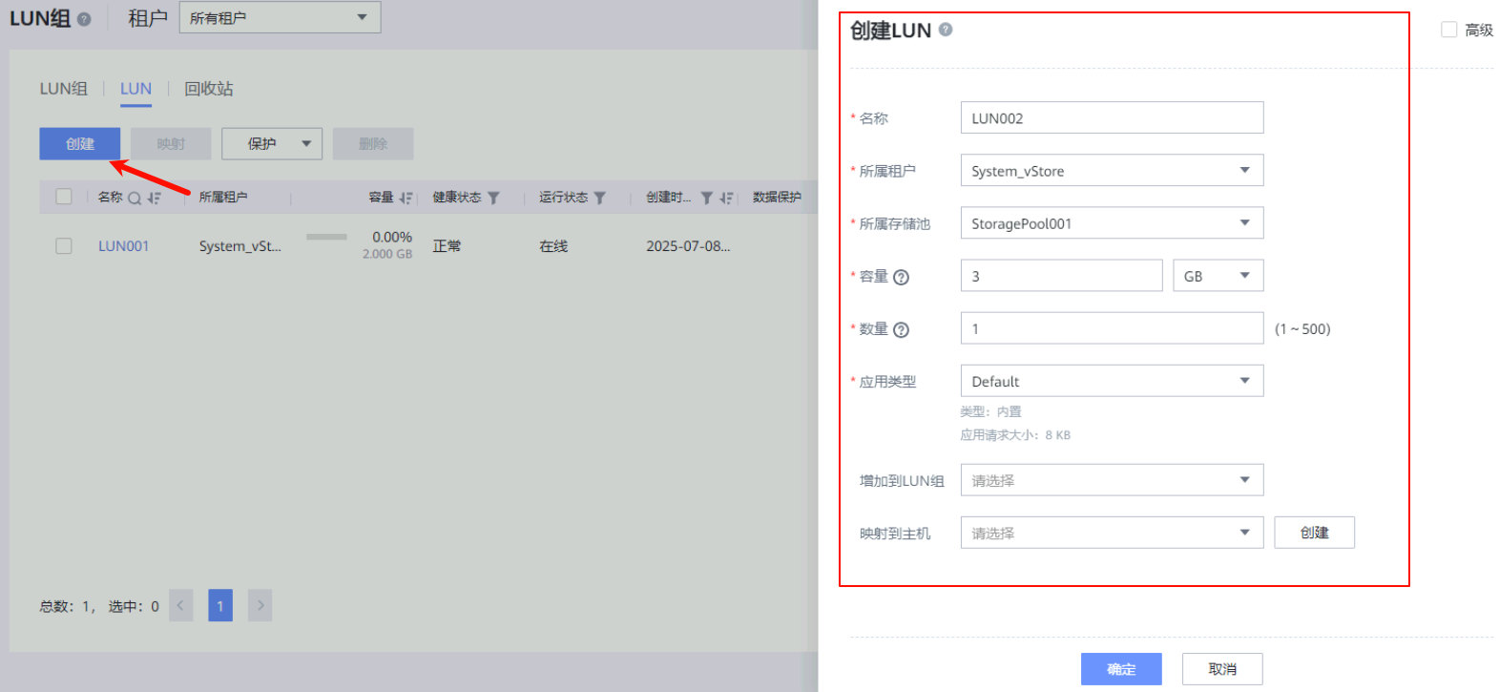
Task: Click the 名称 input field containing LUN002
Action: (1112, 118)
